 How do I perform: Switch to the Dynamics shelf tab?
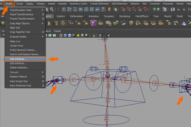[x=109, y=16]
